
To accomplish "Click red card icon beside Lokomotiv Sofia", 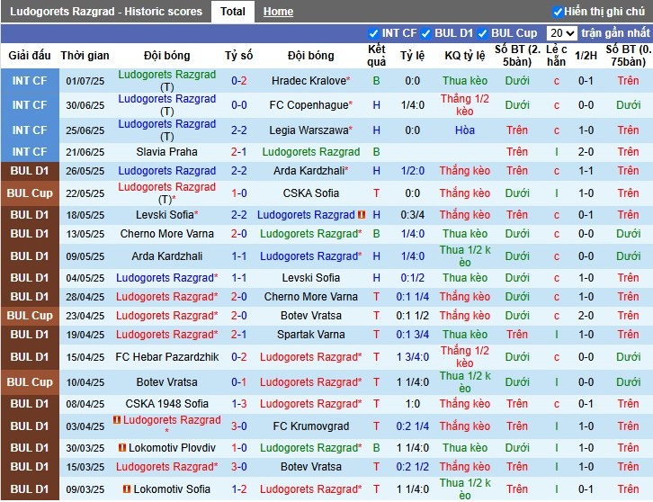I will tap(127, 489).
